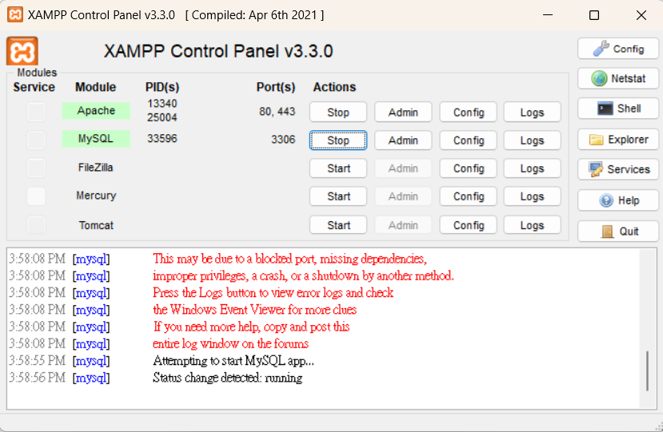Screen dimensions: 663x432
Task: Click the disabled Mercury Admin button
Action: [x=403, y=196]
